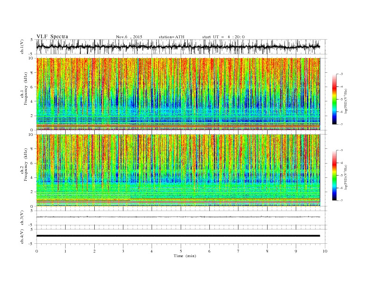Screen dimensions: 366x282
Task: Click inside the ch.1 spectrogram panel
Action: pos(178,94)
